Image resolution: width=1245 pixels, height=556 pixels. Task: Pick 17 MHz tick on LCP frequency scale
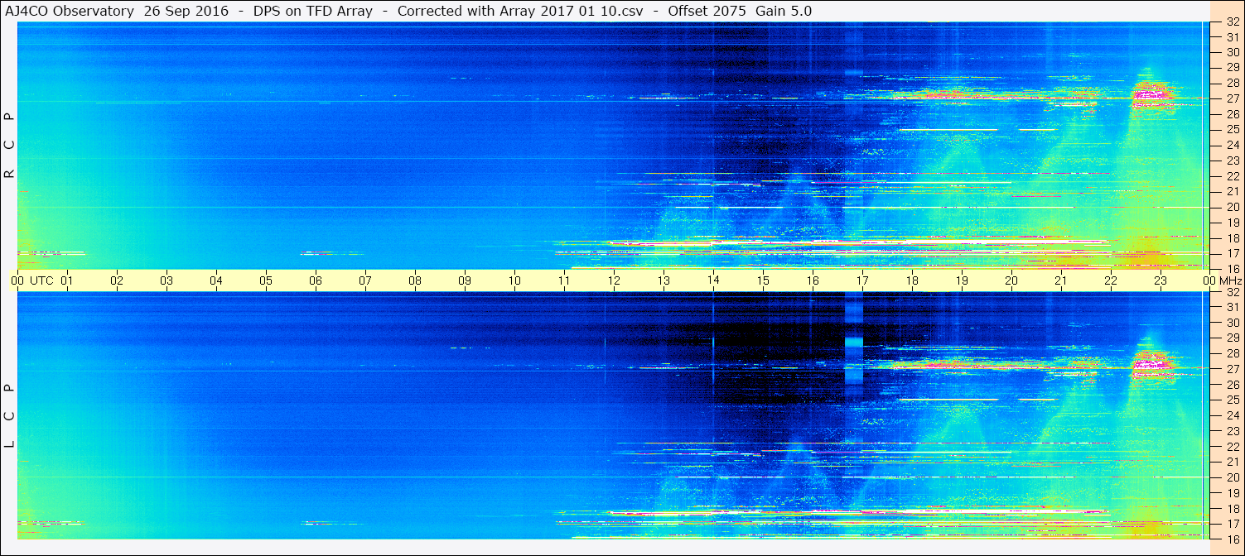1232,524
